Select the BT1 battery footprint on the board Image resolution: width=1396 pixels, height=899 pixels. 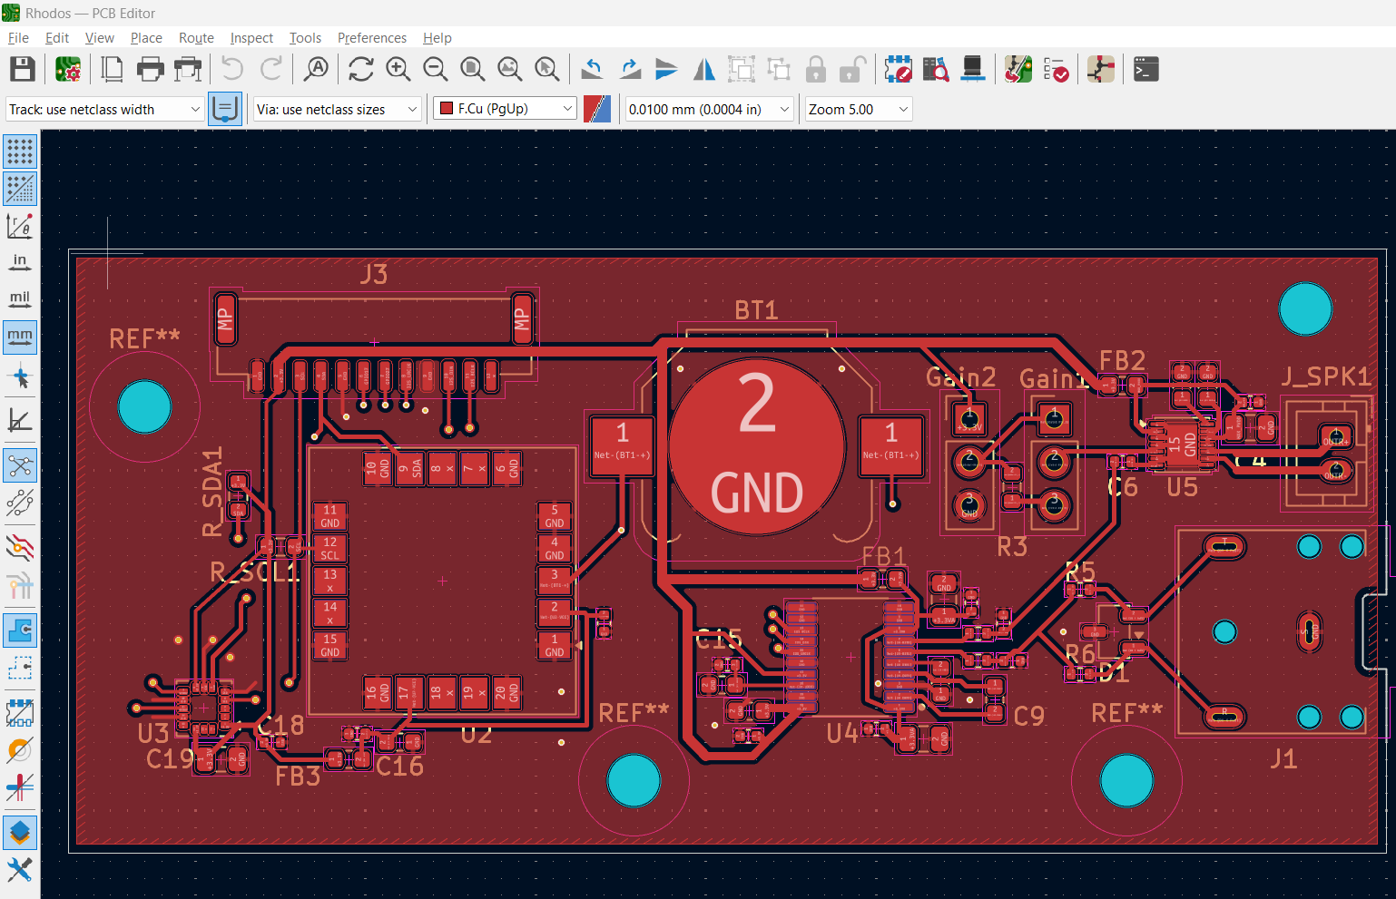click(756, 445)
